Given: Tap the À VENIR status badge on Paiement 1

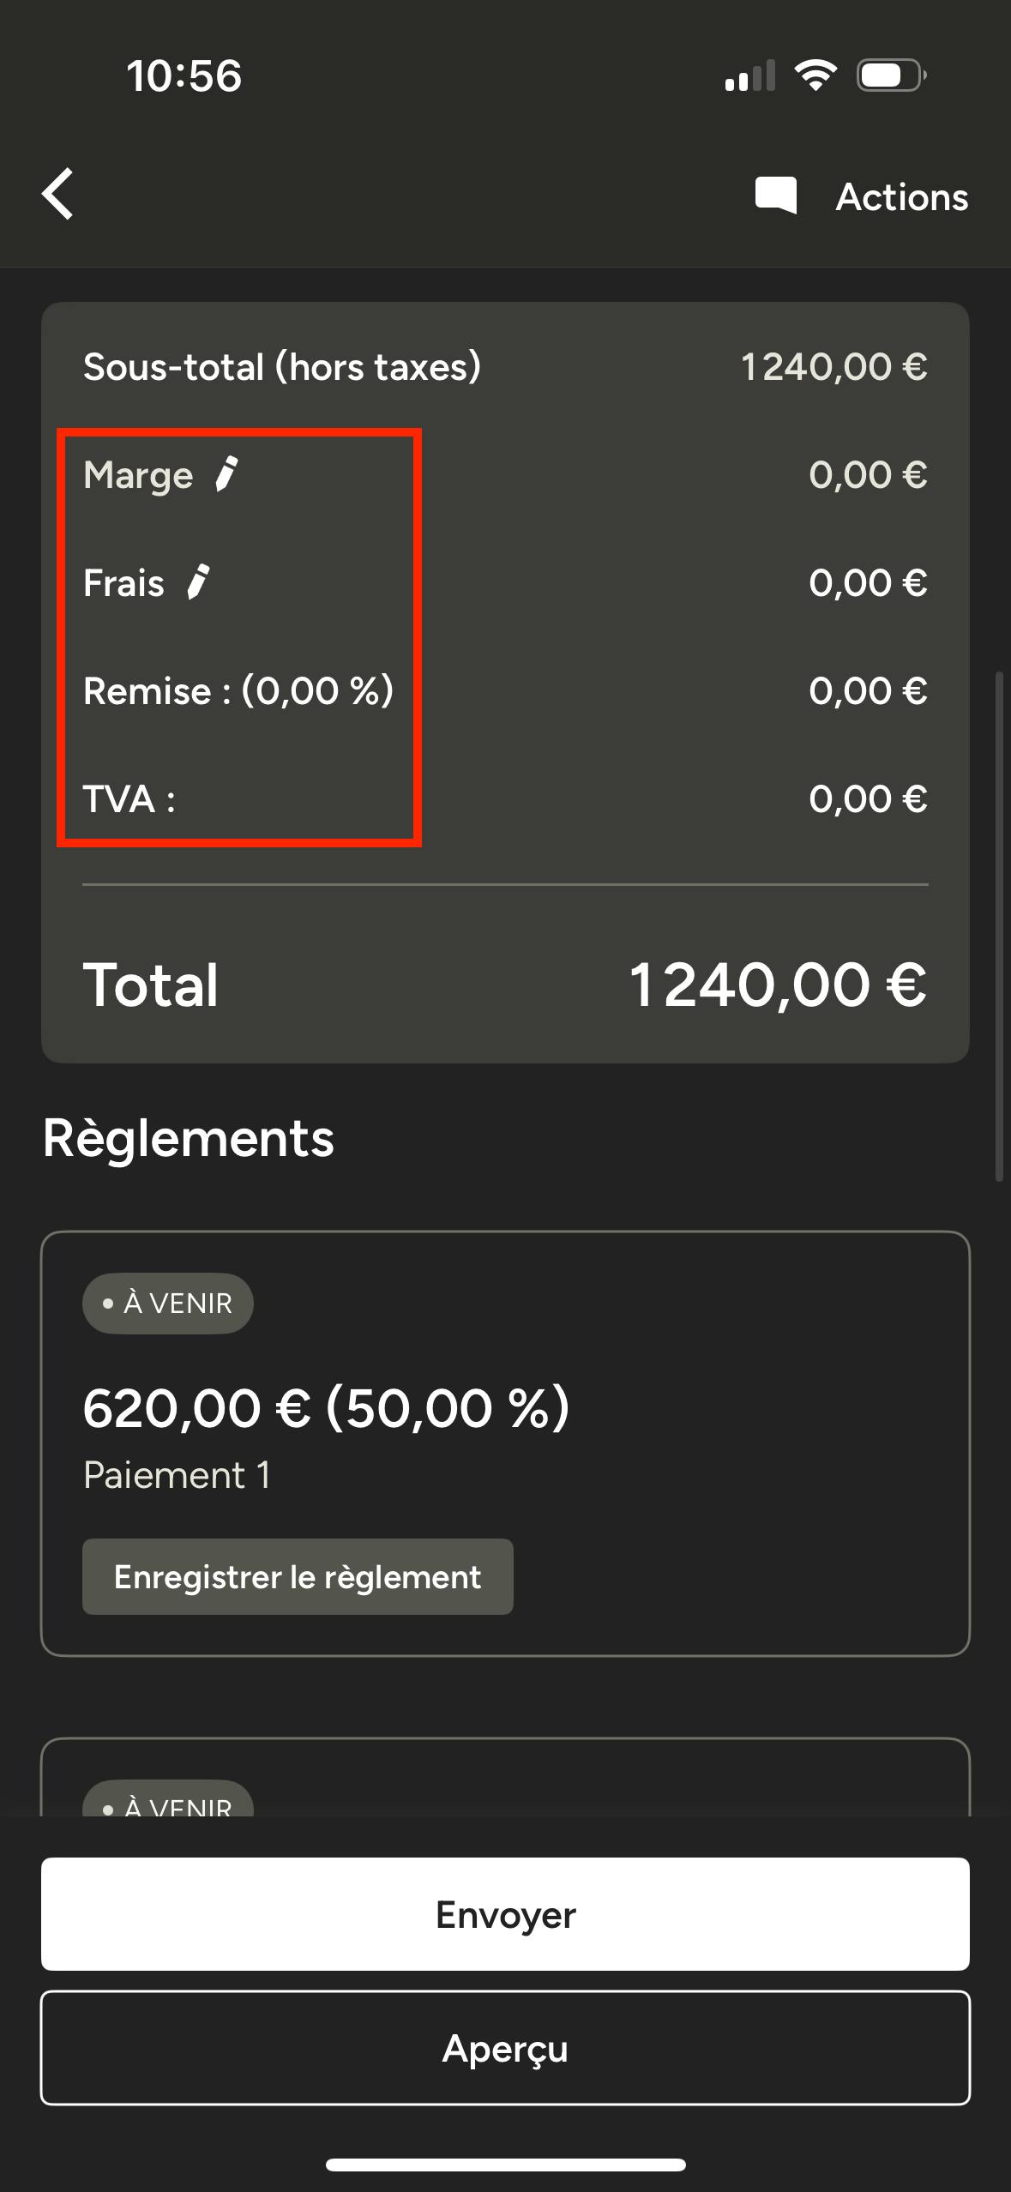Looking at the screenshot, I should pos(168,1303).
